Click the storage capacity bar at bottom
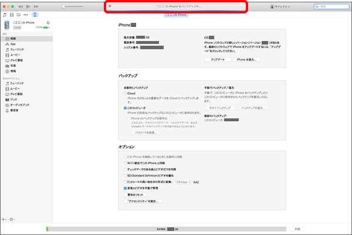Screen dimensions: 352x235 click(167, 229)
